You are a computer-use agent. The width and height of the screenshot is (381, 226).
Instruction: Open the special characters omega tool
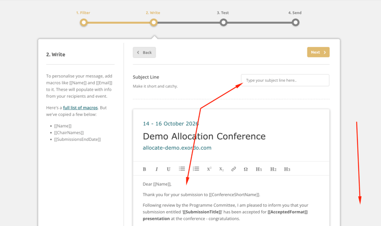pyautogui.click(x=245, y=169)
